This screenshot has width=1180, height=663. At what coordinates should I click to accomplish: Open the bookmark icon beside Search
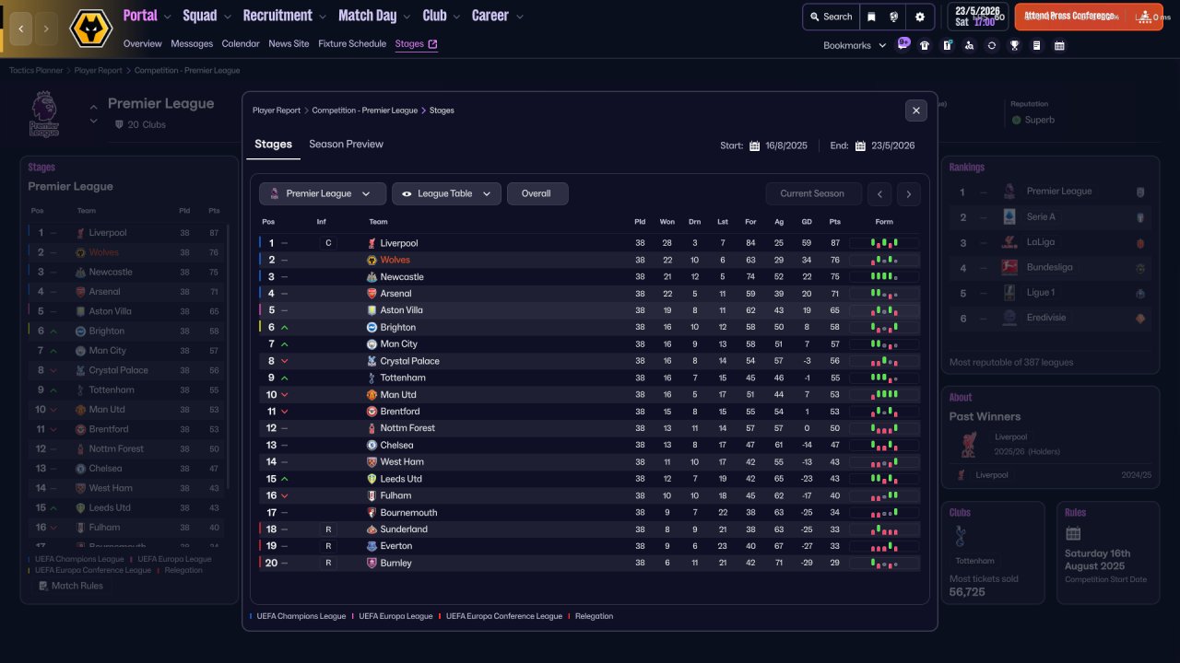tap(871, 17)
